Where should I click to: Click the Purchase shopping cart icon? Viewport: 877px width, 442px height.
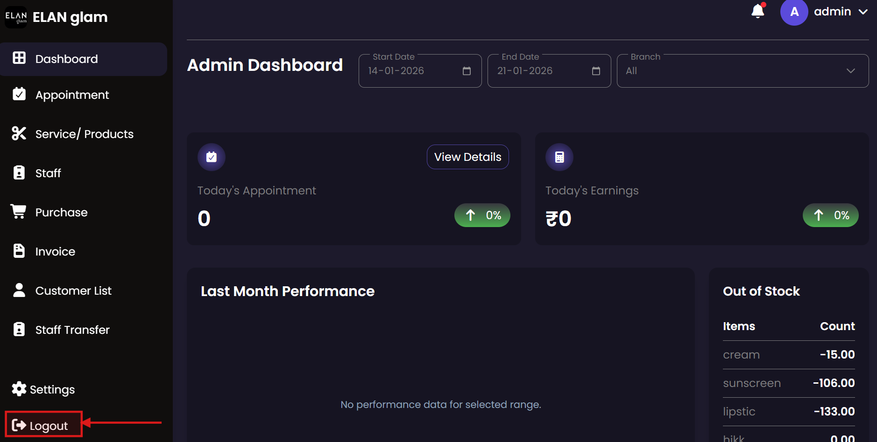[19, 212]
